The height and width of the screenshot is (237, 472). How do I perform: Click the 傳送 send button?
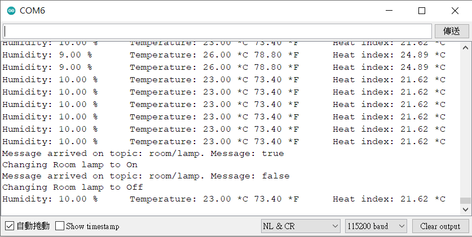[x=452, y=31]
